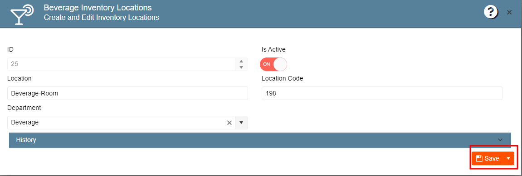Toggle the Is Active switch off

(273, 64)
